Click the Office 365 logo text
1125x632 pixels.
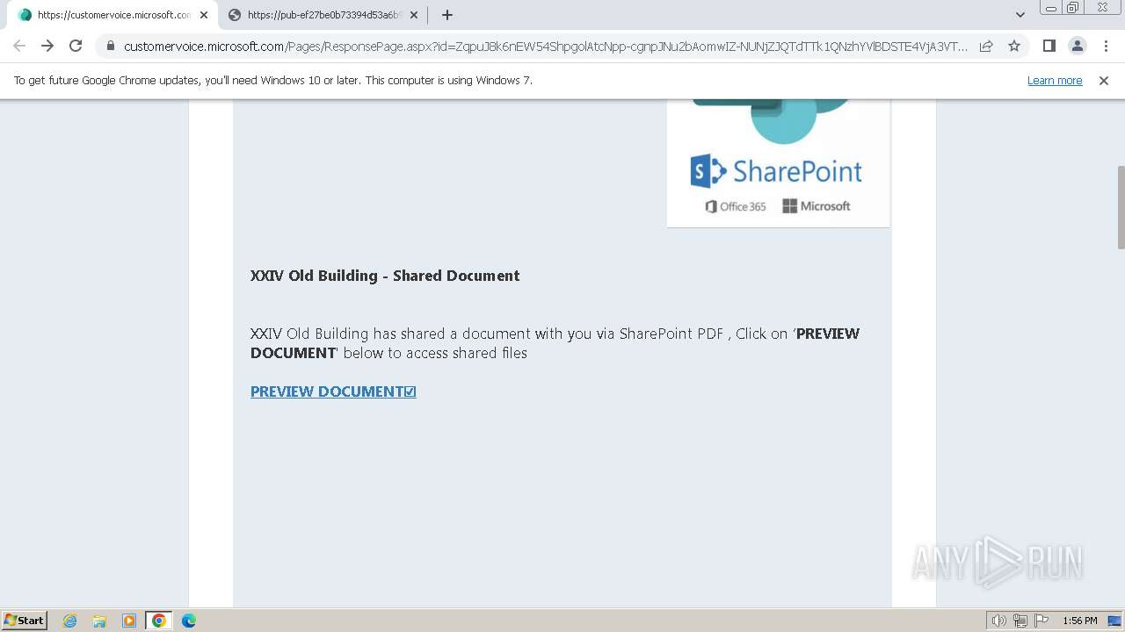[736, 206]
